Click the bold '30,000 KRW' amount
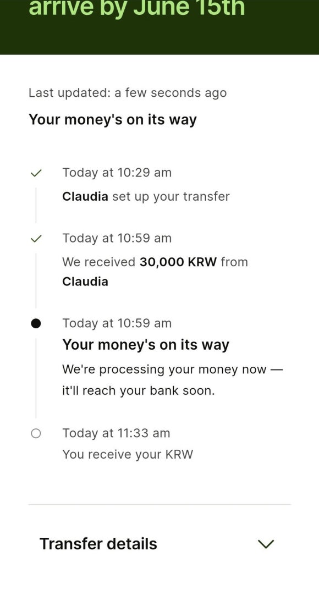The width and height of the screenshot is (319, 601). (x=178, y=262)
